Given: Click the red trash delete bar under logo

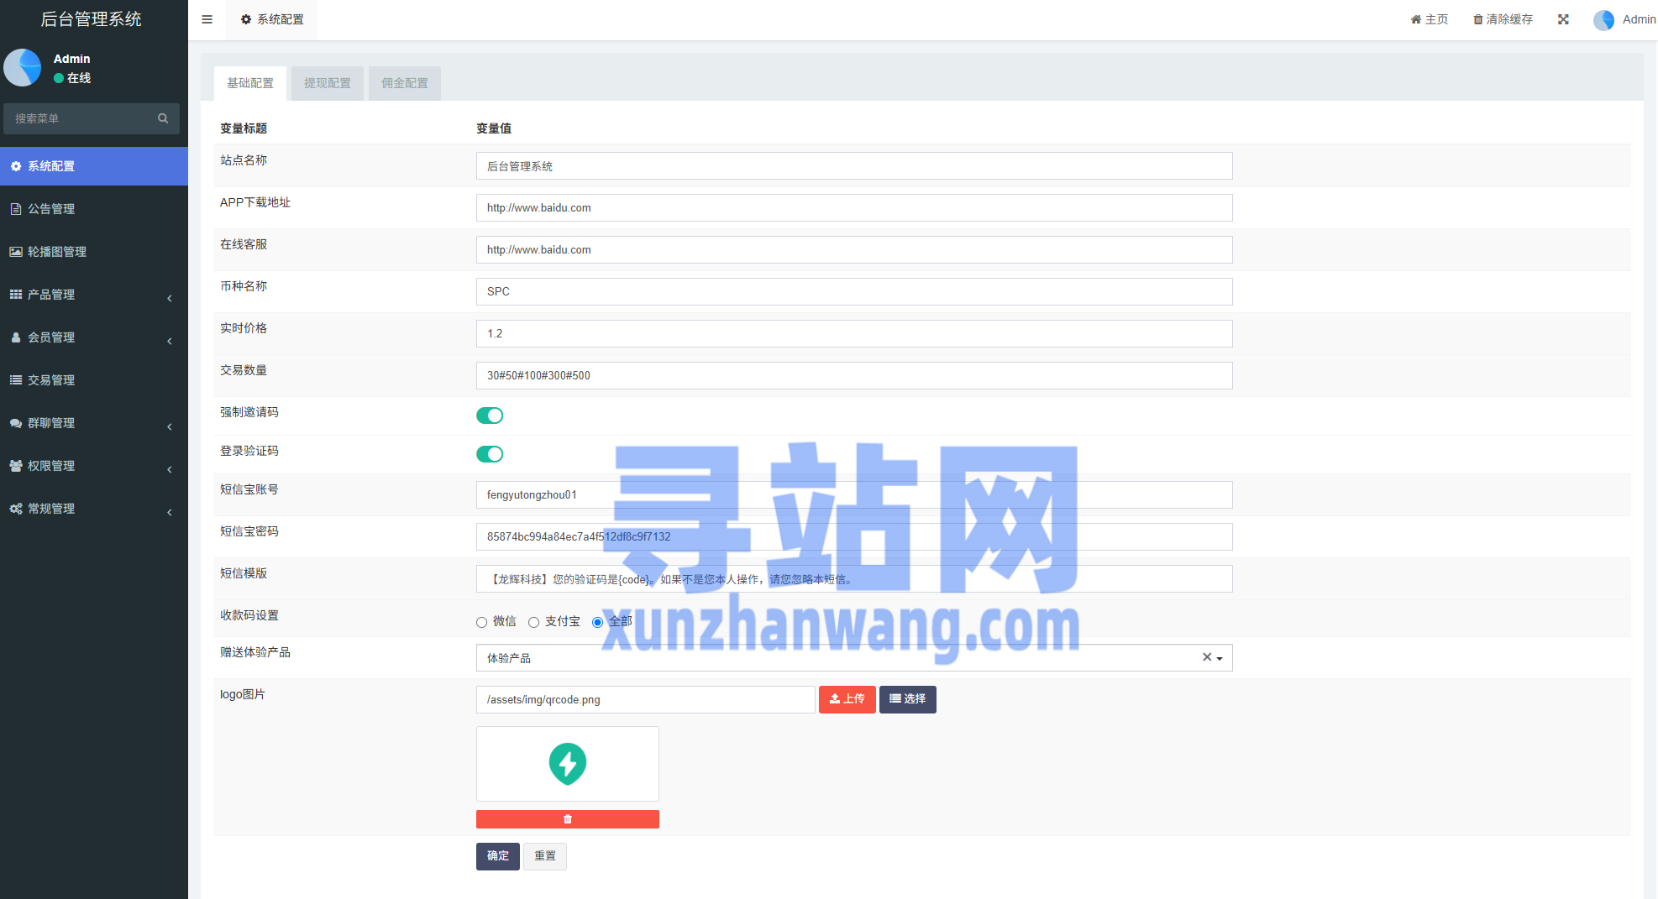Looking at the screenshot, I should coord(567,819).
